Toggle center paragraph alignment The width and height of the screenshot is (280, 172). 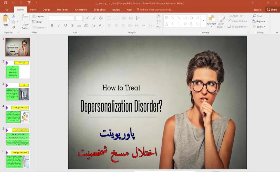116,25
